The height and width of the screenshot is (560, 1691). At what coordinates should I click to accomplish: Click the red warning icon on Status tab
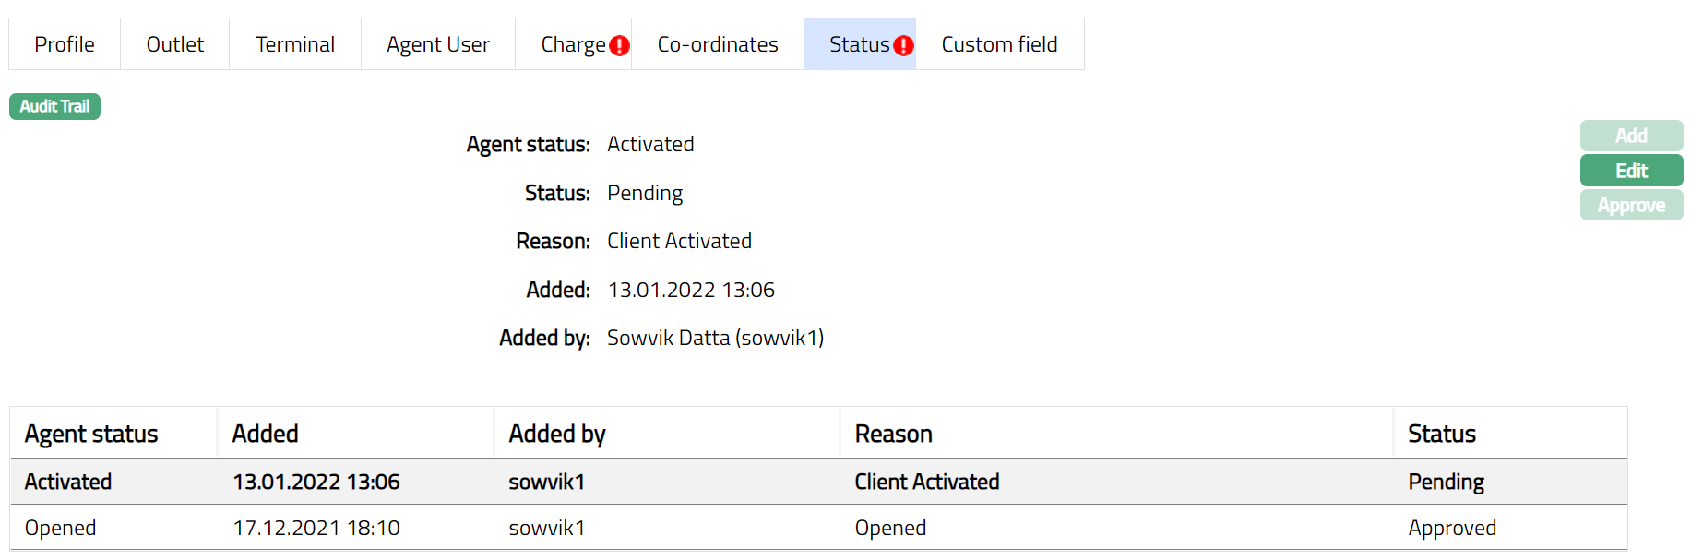904,45
